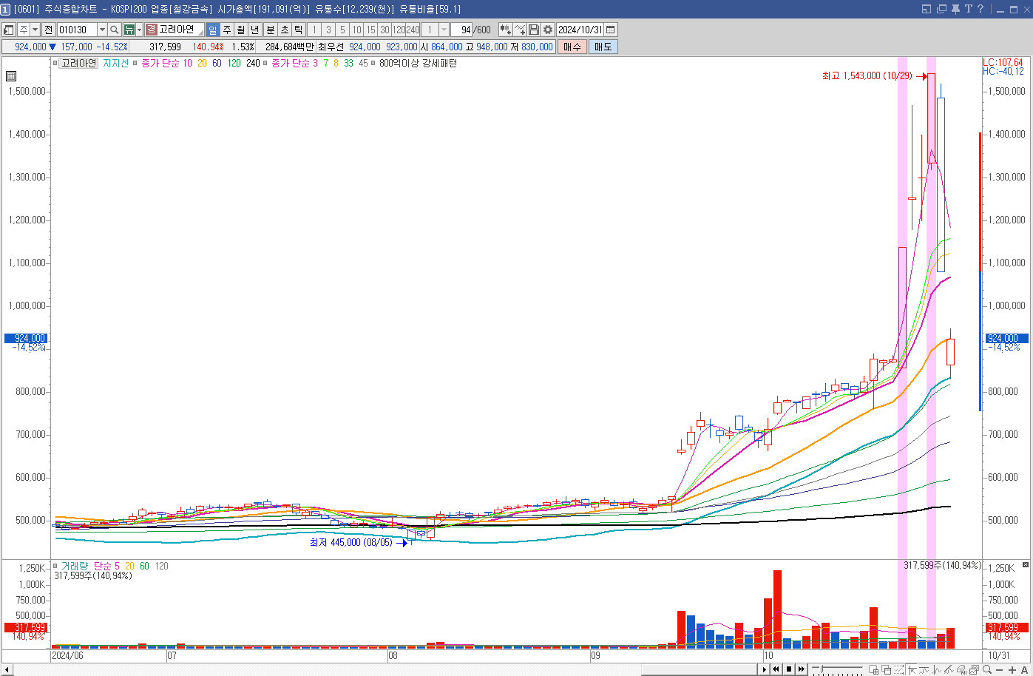Open the stock code 010130 dropdown arrow
The width and height of the screenshot is (1033, 676).
pyautogui.click(x=102, y=30)
